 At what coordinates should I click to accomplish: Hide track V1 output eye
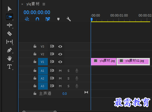(60, 62)
